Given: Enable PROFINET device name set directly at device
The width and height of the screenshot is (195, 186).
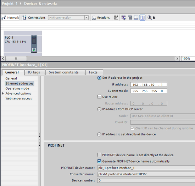Looking at the screenshot, I should (x=99, y=155).
